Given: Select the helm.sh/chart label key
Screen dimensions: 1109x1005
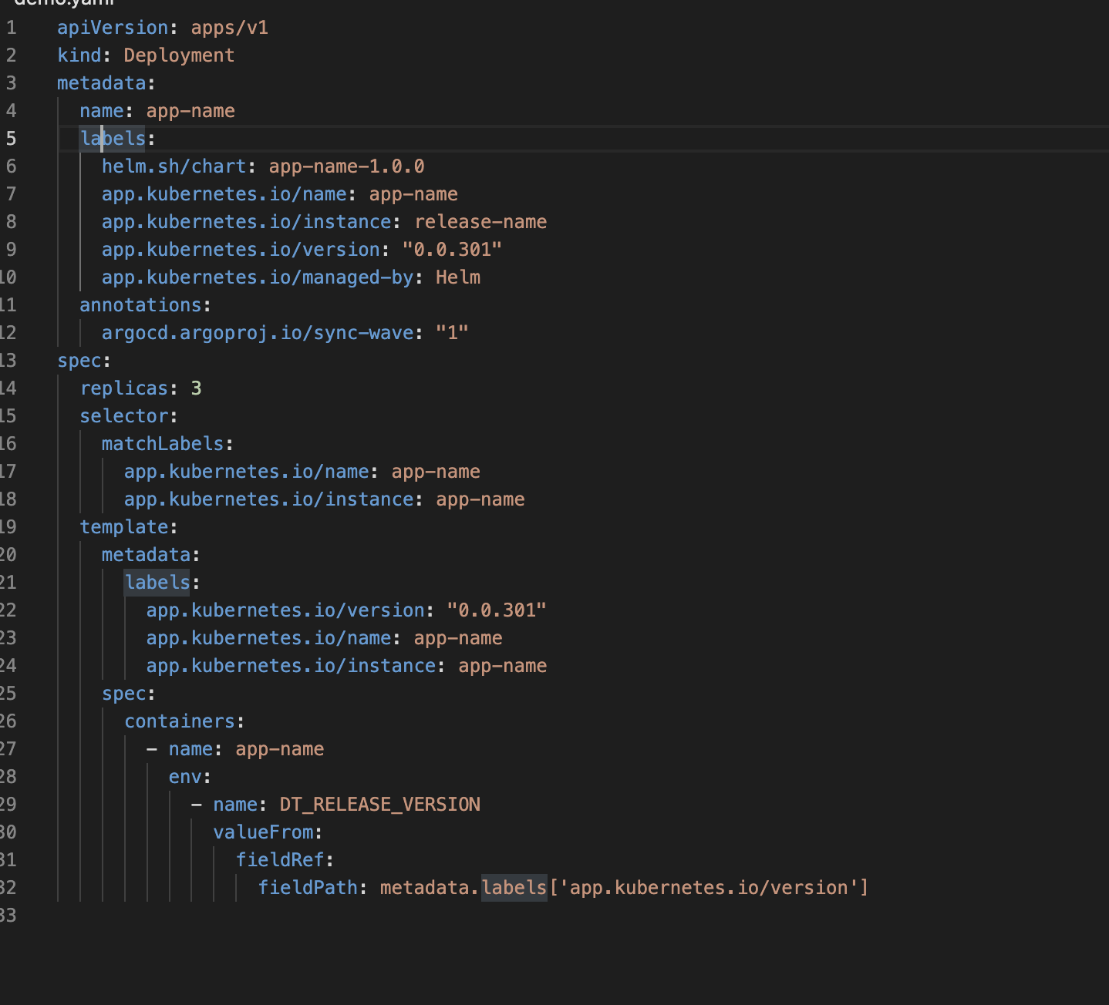Looking at the screenshot, I should (x=174, y=166).
